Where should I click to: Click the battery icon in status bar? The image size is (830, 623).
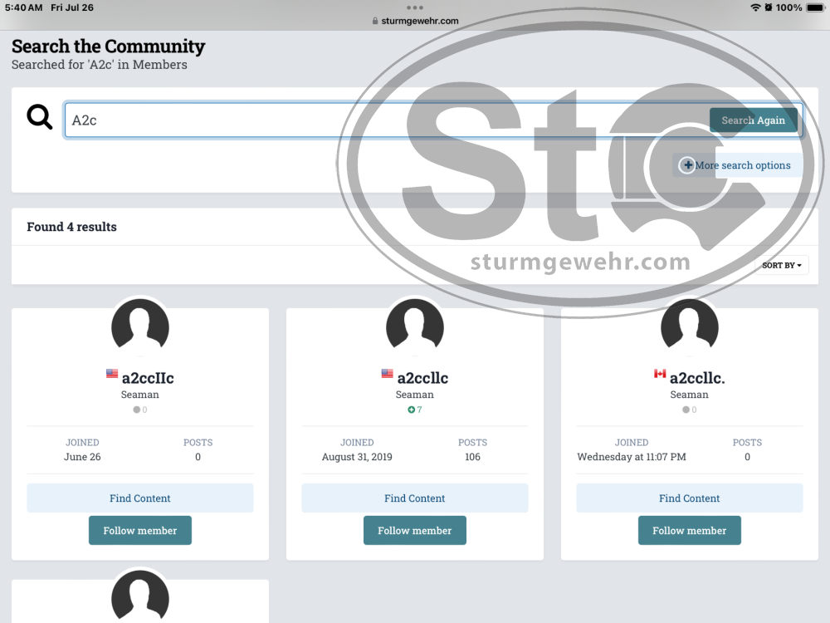pyautogui.click(x=815, y=7)
